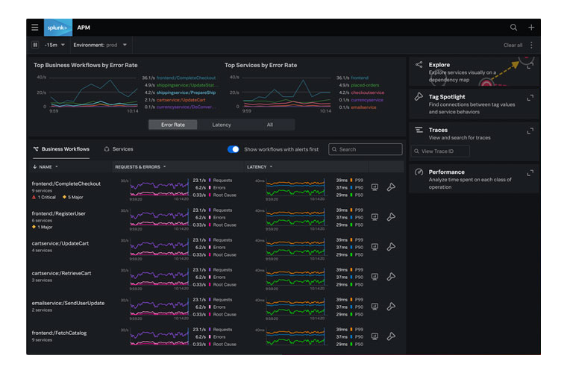This screenshot has width=567, height=373.
Task: Open the hamburger navigation menu
Action: pyautogui.click(x=35, y=28)
